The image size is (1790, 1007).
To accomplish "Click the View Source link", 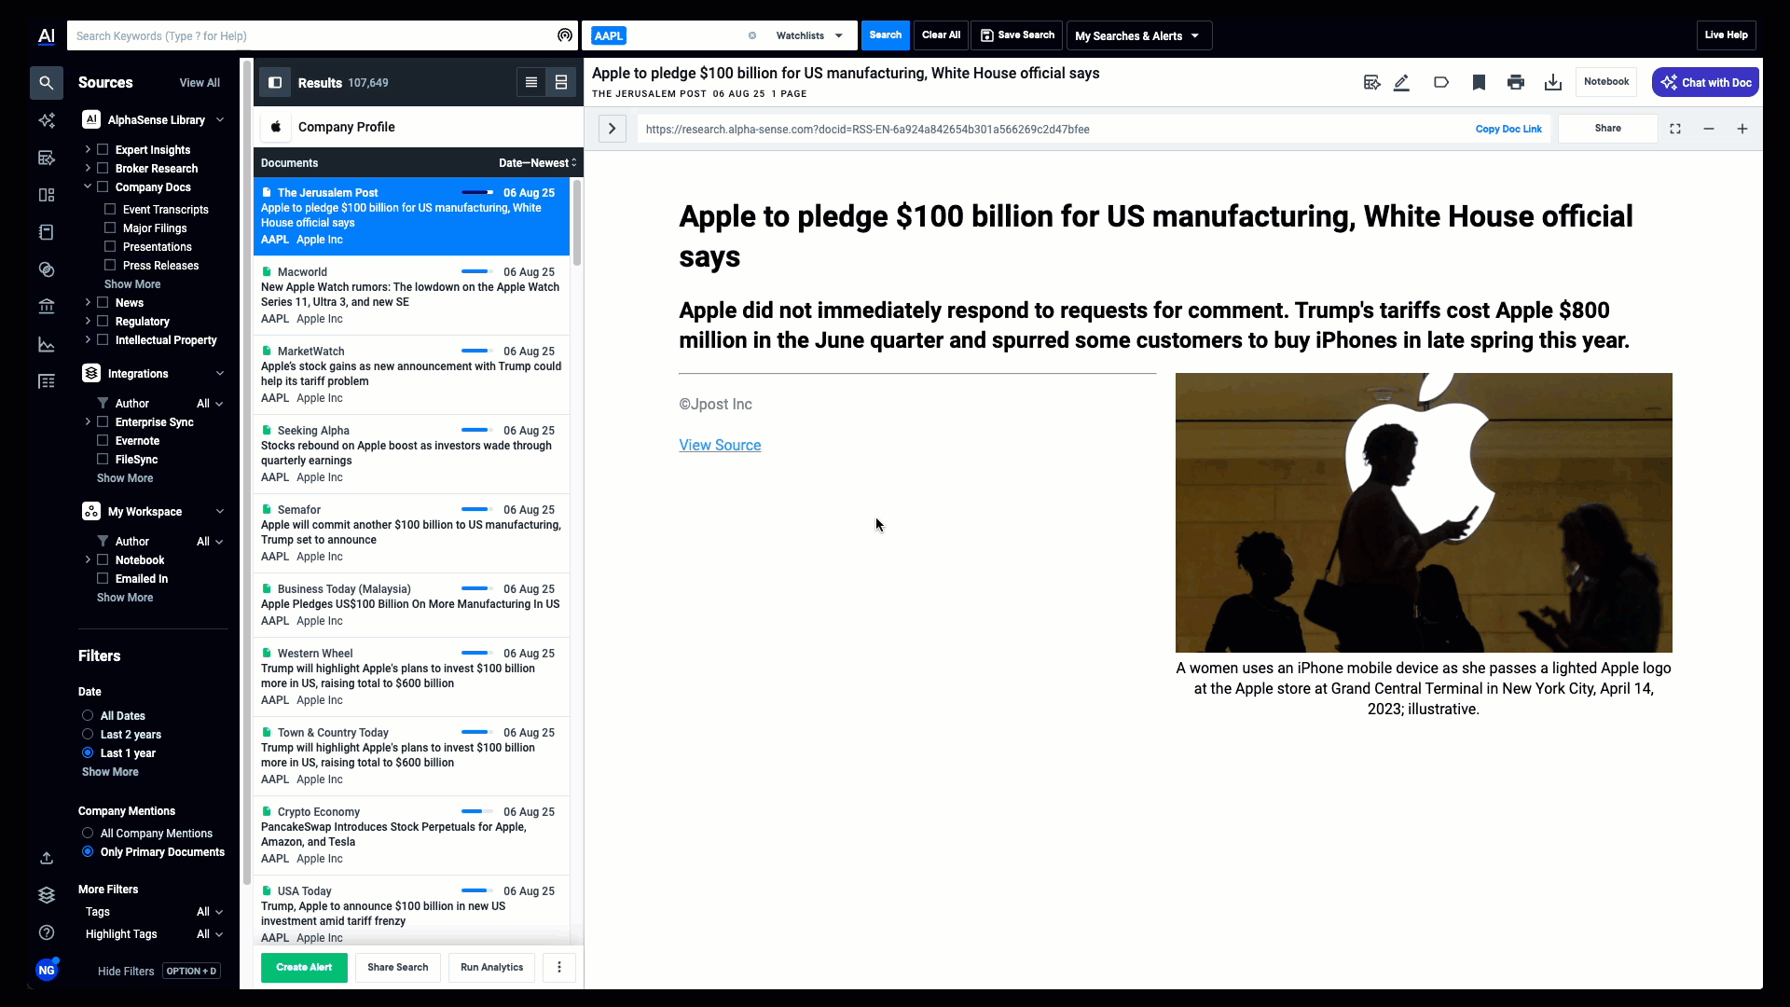I will pyautogui.click(x=720, y=445).
